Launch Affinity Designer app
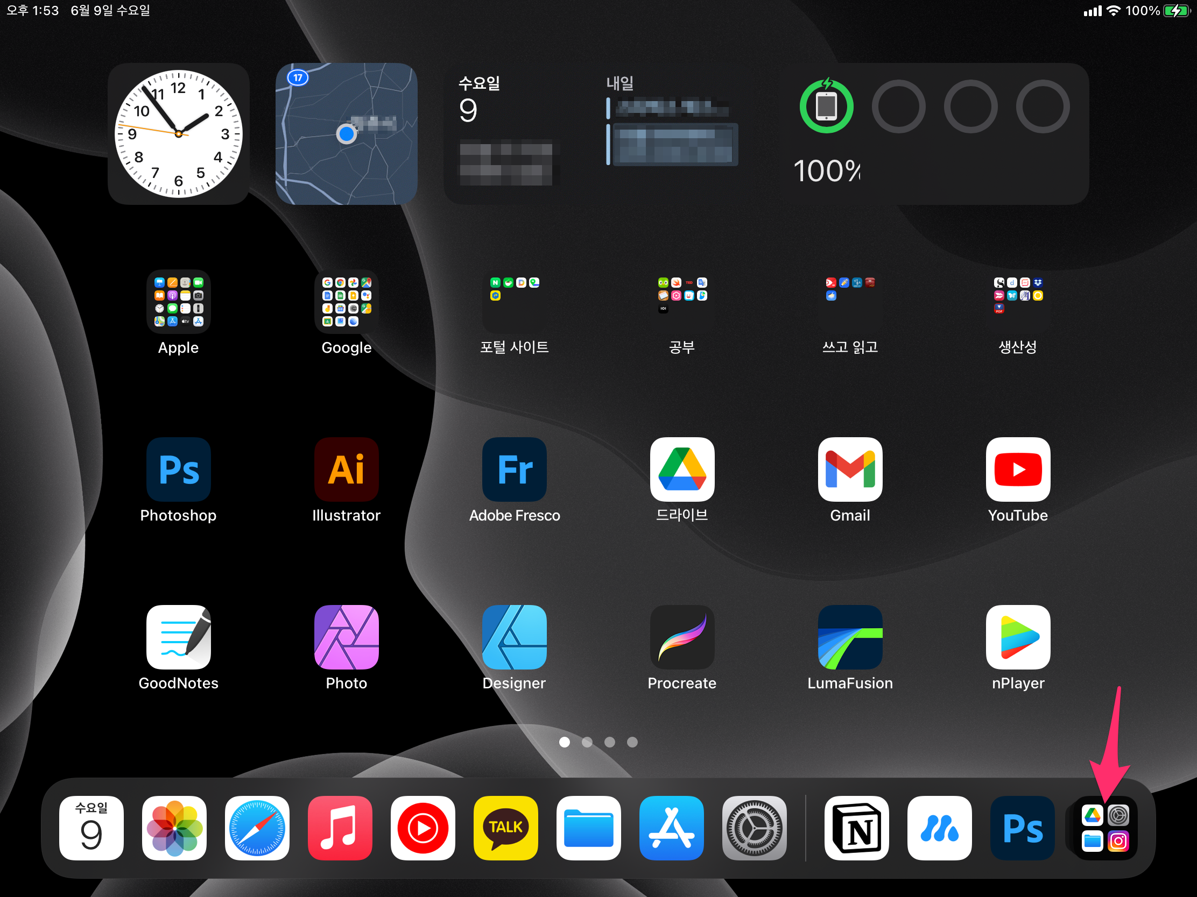Screen dimensions: 1197x897 point(514,636)
